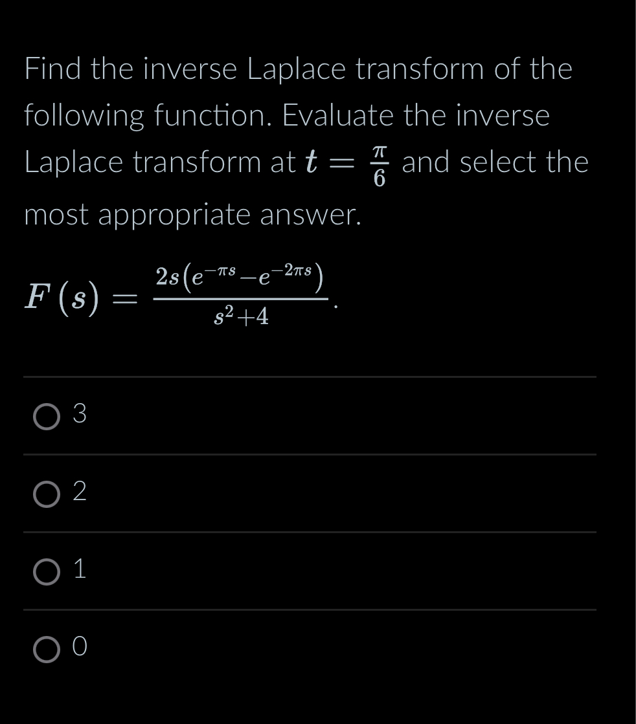Click the divider line above the answers

pos(309,377)
